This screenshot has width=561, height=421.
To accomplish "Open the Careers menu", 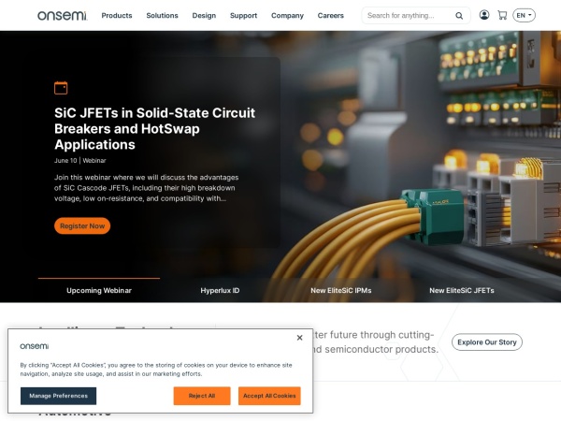I will click(331, 15).
